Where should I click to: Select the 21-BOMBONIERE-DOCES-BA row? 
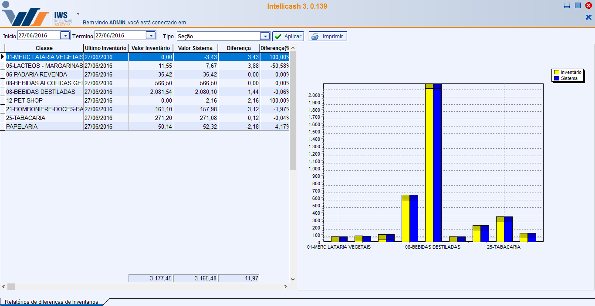coord(147,109)
